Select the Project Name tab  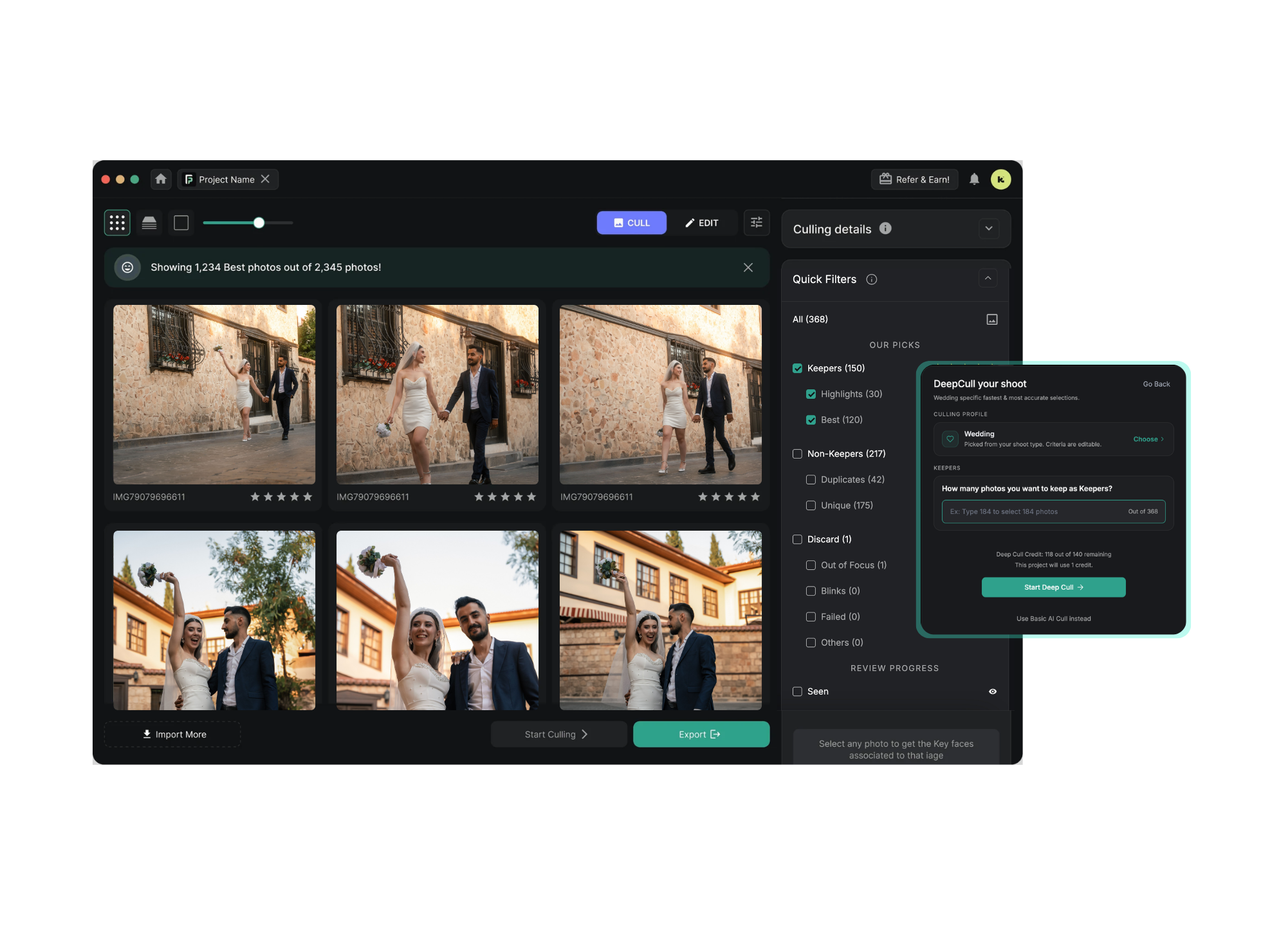tap(227, 179)
